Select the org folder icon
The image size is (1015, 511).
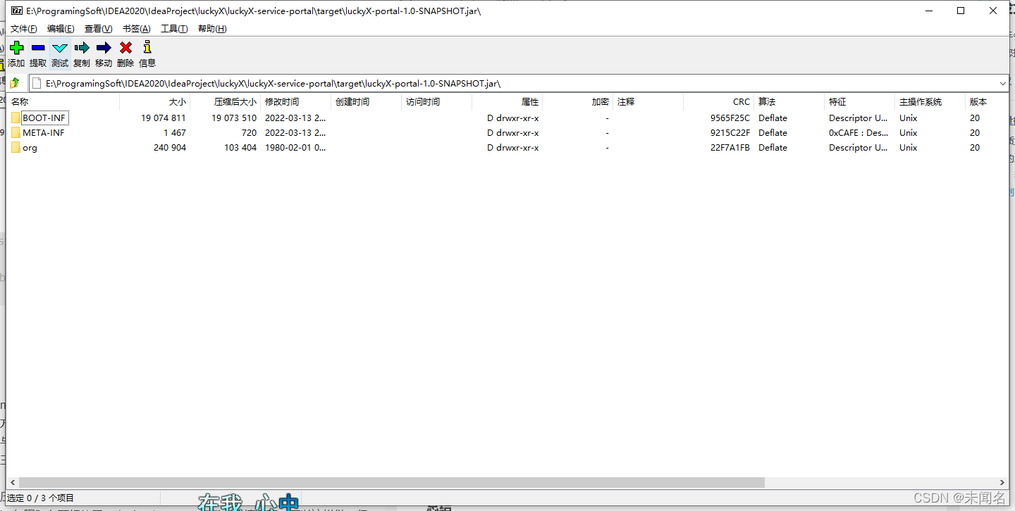point(16,148)
